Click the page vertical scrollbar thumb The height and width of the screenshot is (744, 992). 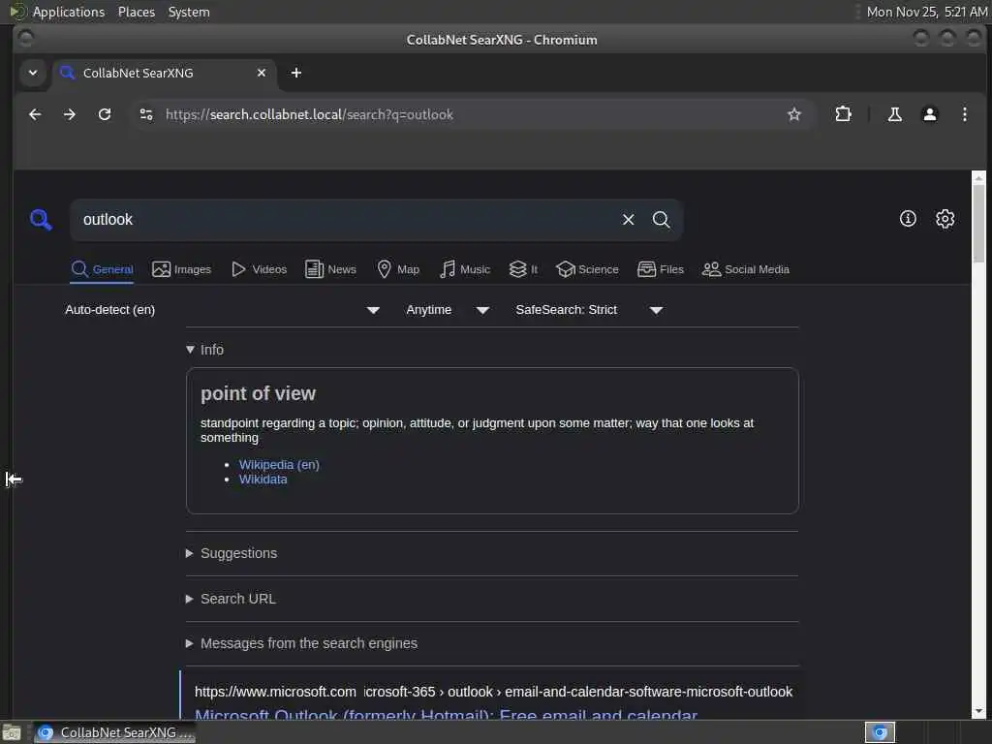click(x=978, y=224)
